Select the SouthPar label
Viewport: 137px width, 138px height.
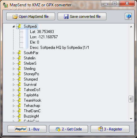point(31,53)
